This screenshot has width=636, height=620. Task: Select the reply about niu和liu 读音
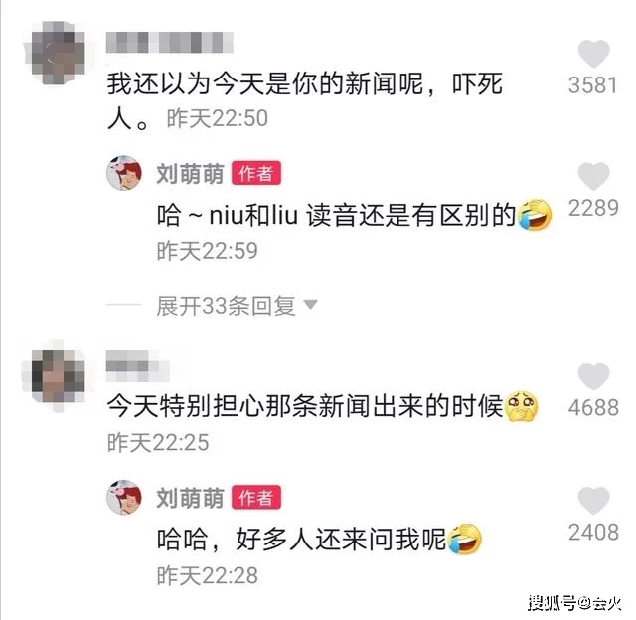coord(355,215)
